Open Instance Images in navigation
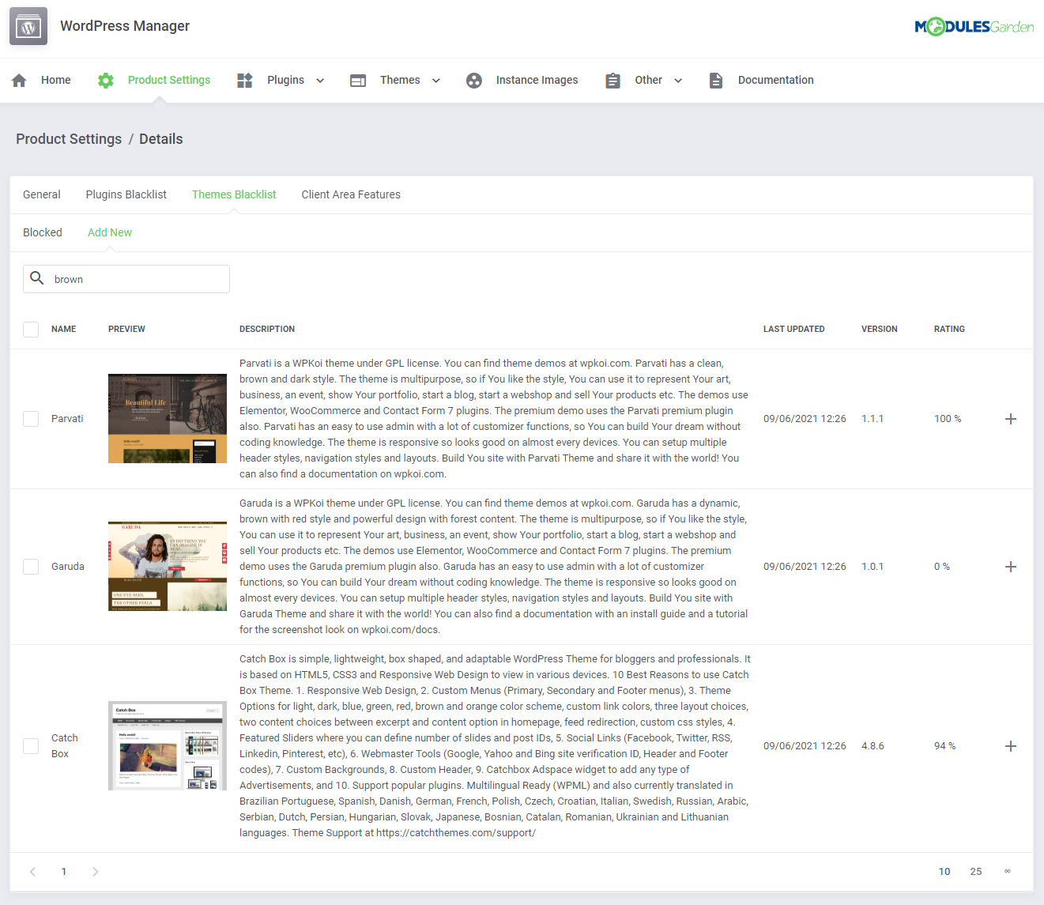 coord(537,80)
